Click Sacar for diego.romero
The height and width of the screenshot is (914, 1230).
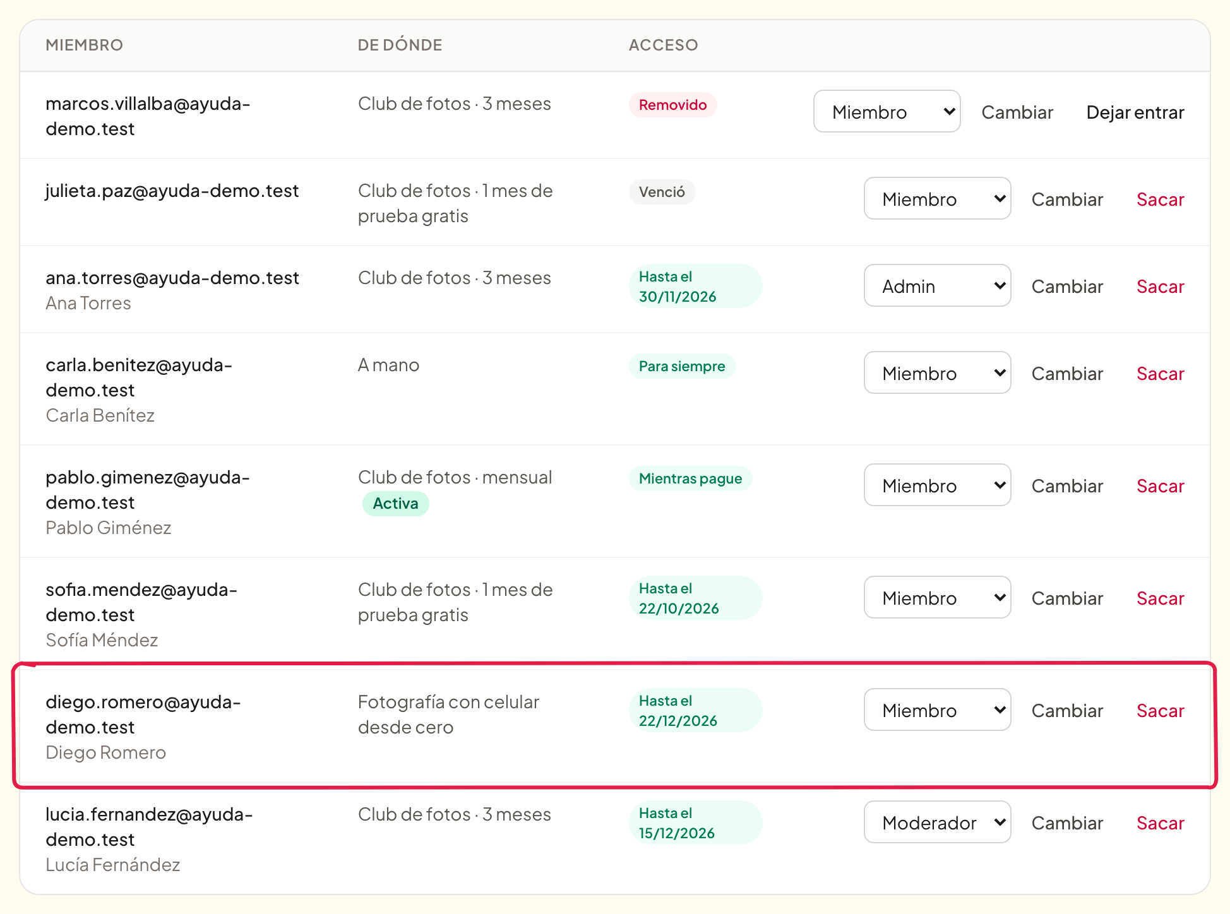click(x=1160, y=711)
